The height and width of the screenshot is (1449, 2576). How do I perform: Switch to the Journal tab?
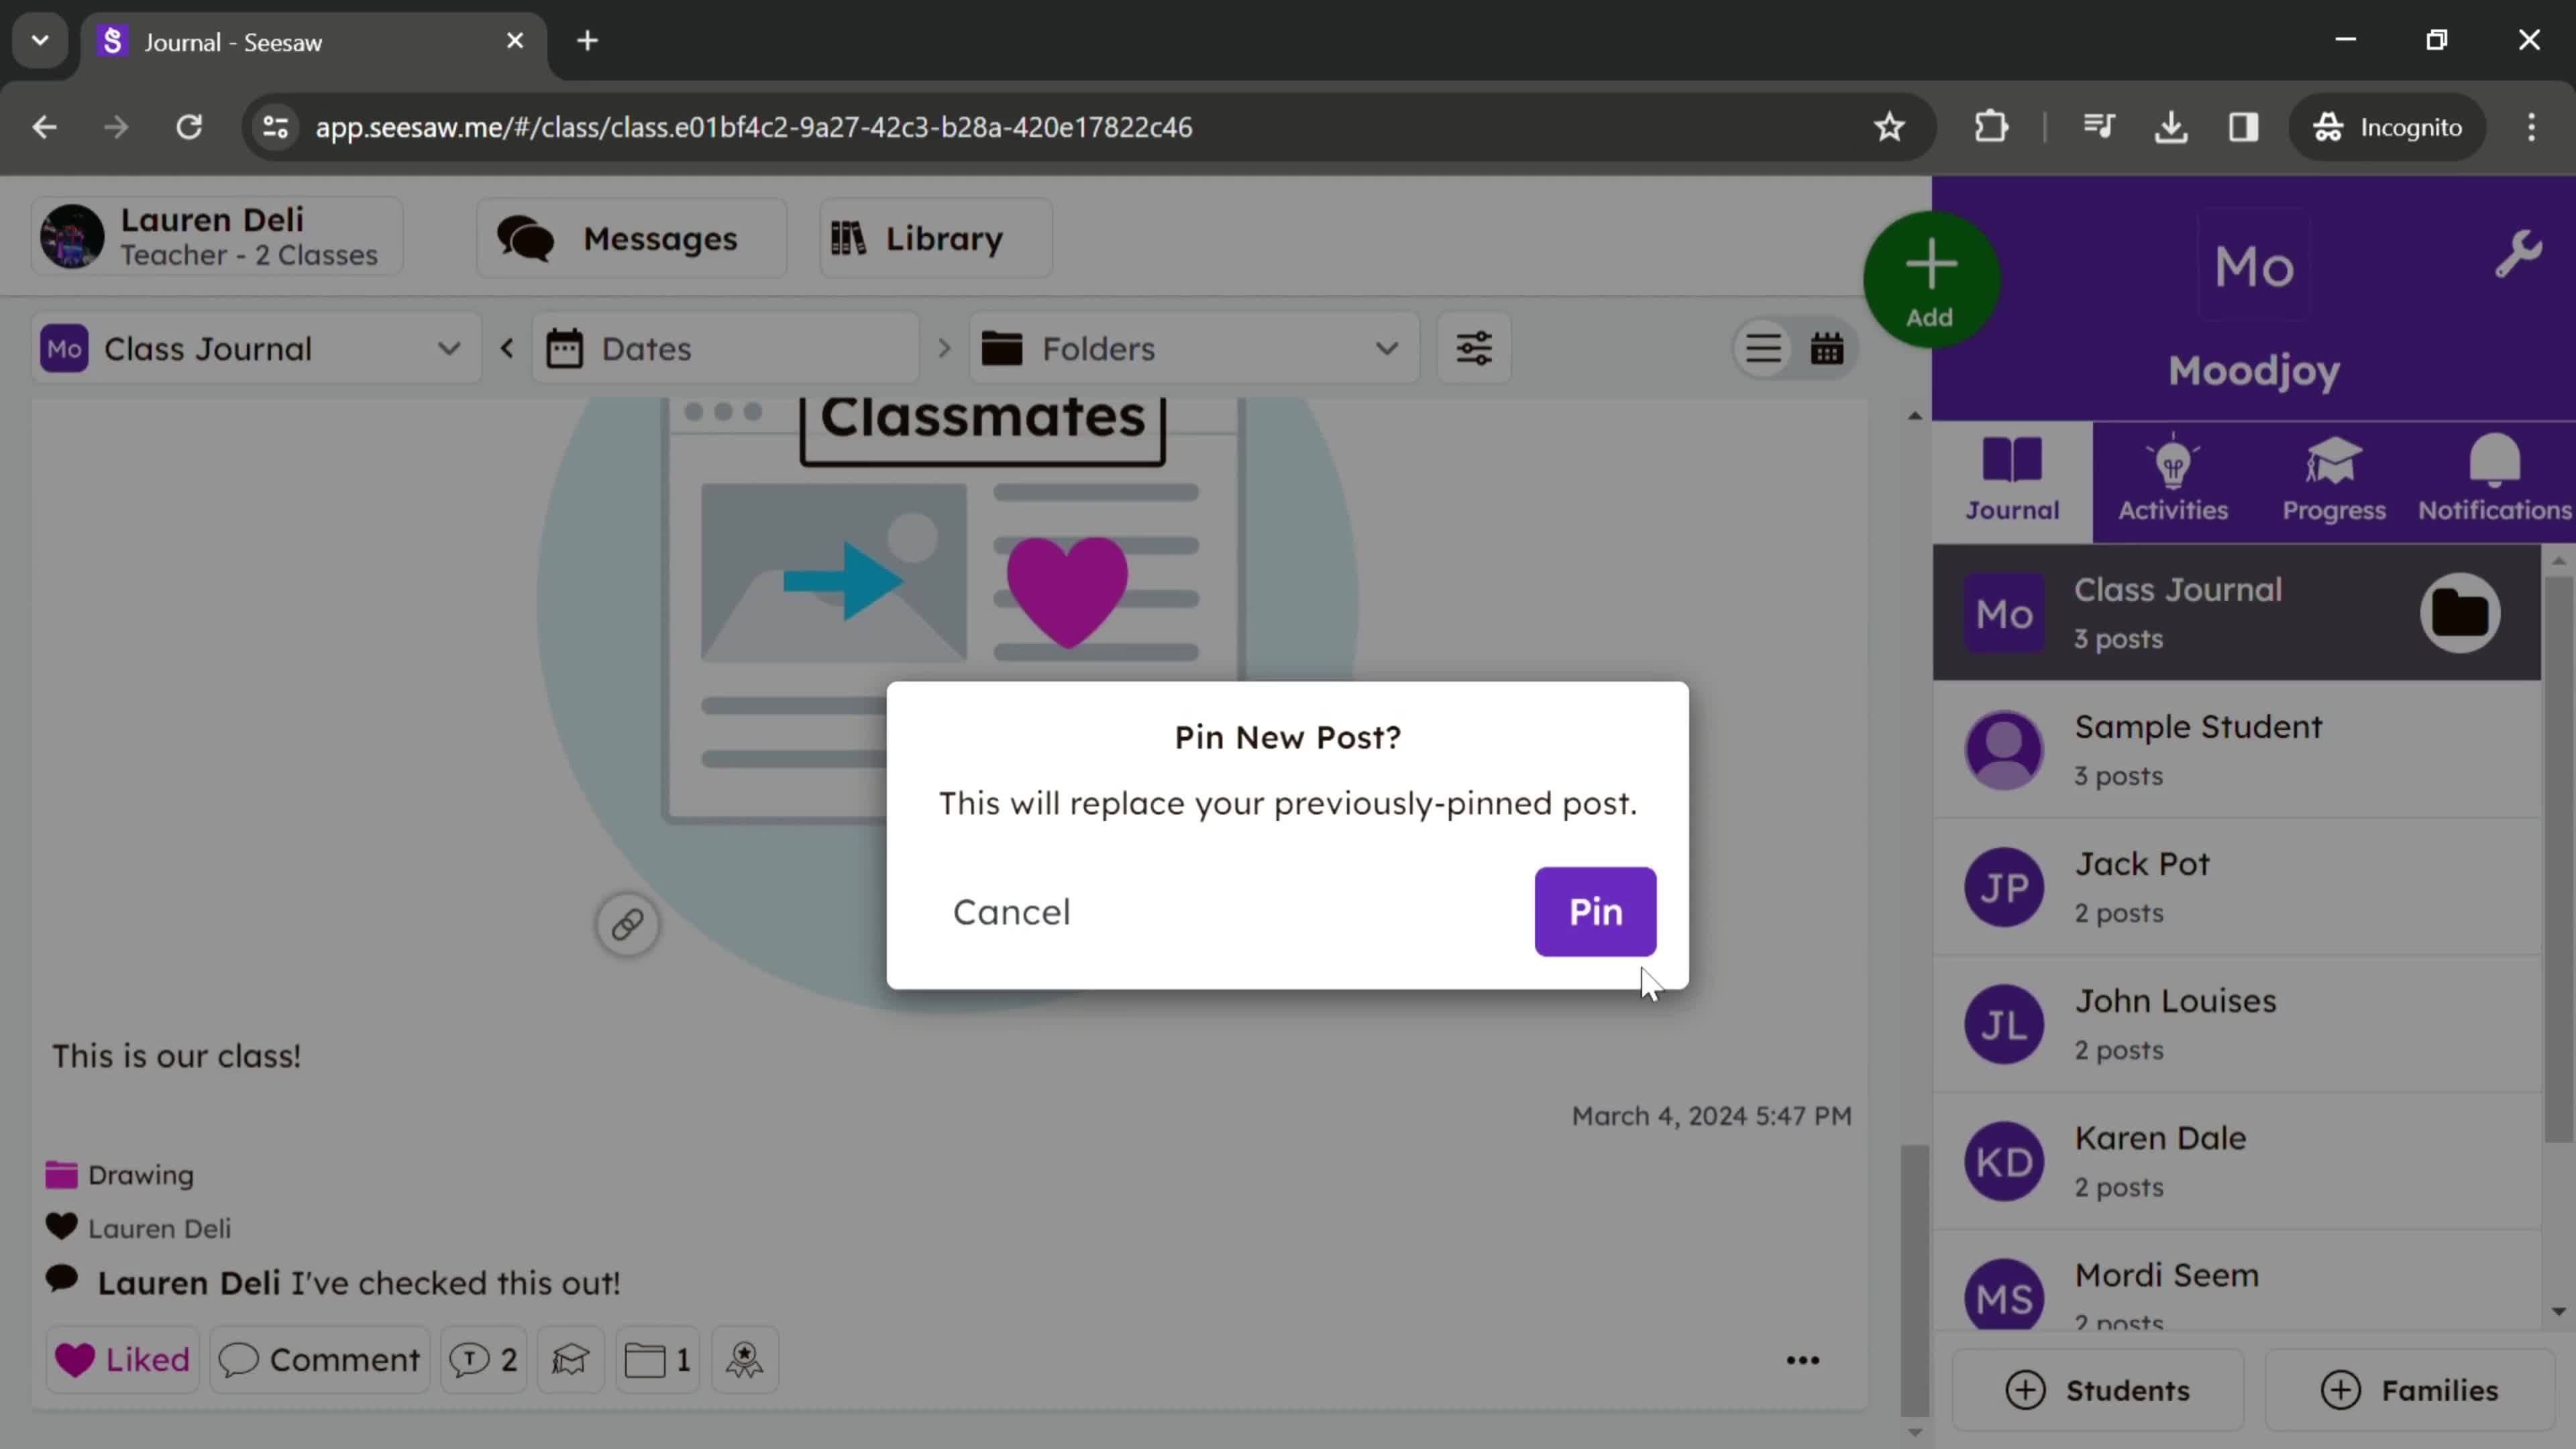pyautogui.click(x=2012, y=481)
